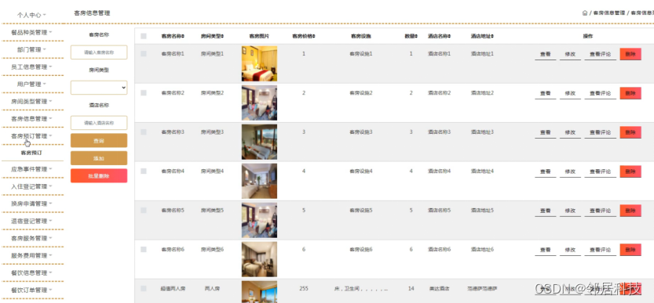Click the 美达酒店 hotel name cell

(439, 288)
